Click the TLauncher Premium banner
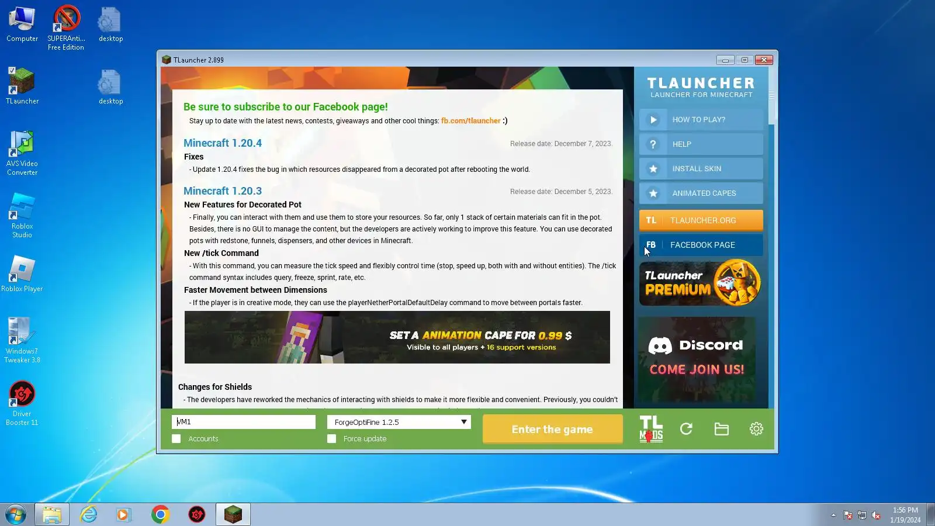The width and height of the screenshot is (935, 526). tap(701, 283)
